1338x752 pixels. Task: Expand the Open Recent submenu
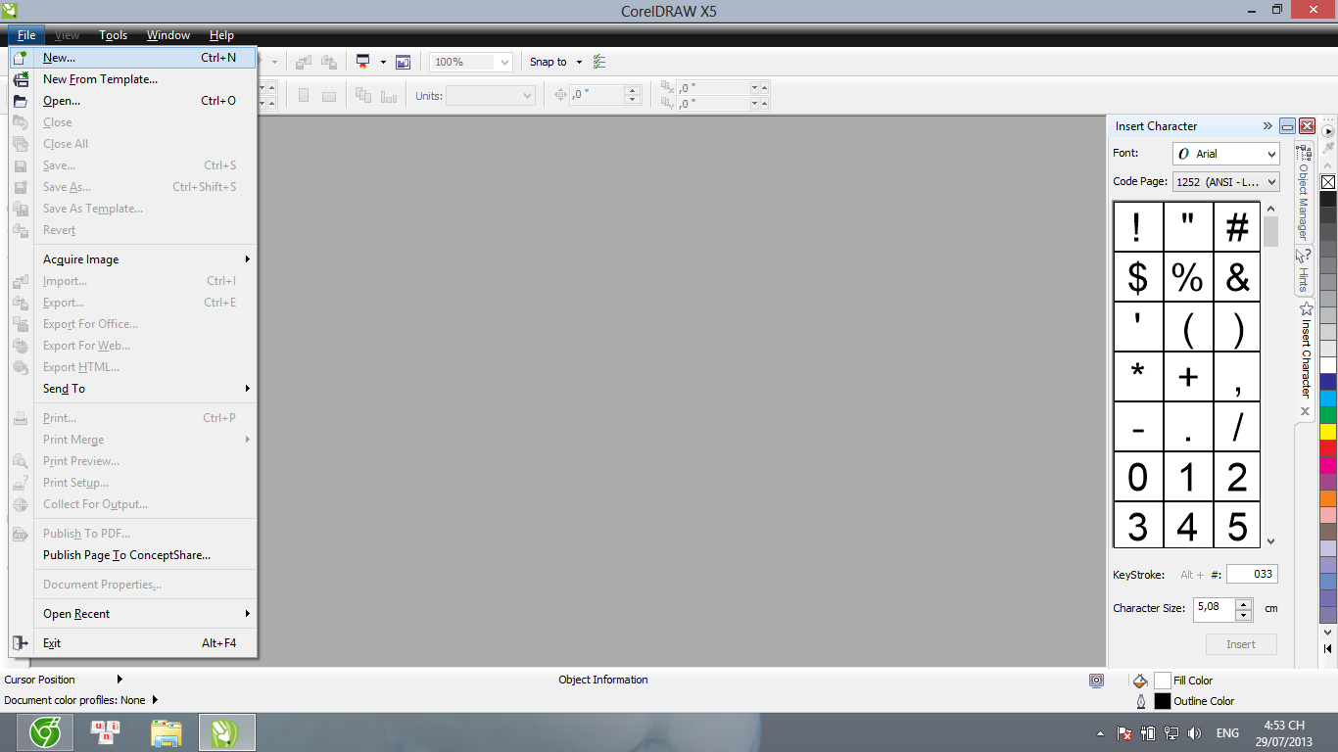point(248,614)
